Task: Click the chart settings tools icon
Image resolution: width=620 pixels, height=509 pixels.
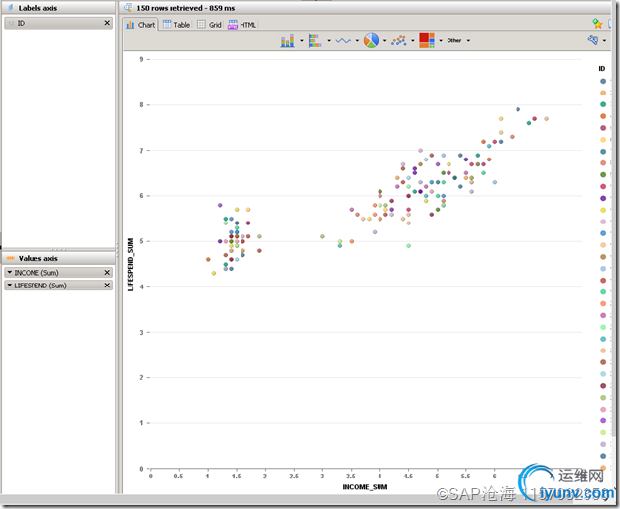Action: coord(593,40)
